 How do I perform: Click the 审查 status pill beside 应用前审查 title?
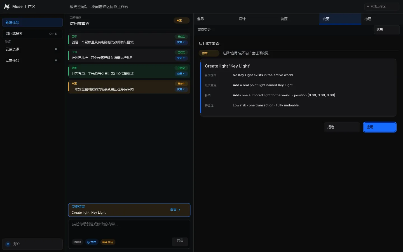pos(181,20)
